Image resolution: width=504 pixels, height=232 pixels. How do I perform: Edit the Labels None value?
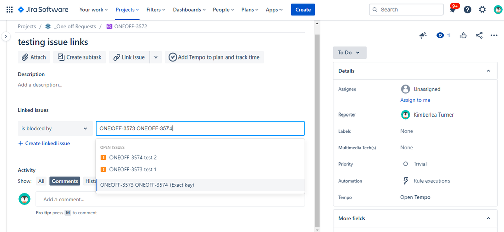[406, 131]
